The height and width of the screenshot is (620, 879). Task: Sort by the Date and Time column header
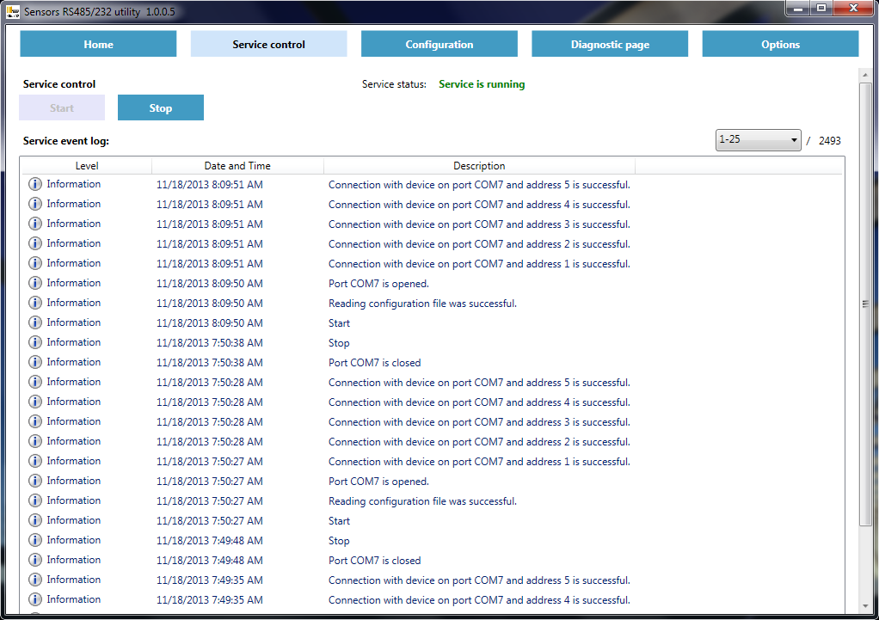pyautogui.click(x=237, y=166)
